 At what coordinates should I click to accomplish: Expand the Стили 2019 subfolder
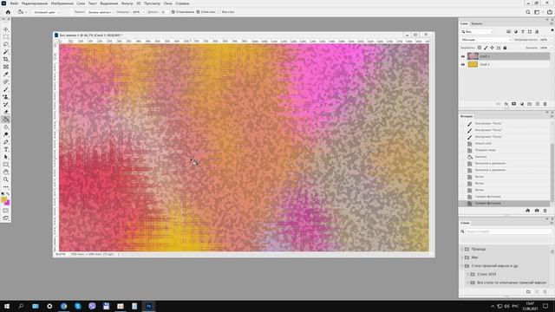click(x=468, y=274)
